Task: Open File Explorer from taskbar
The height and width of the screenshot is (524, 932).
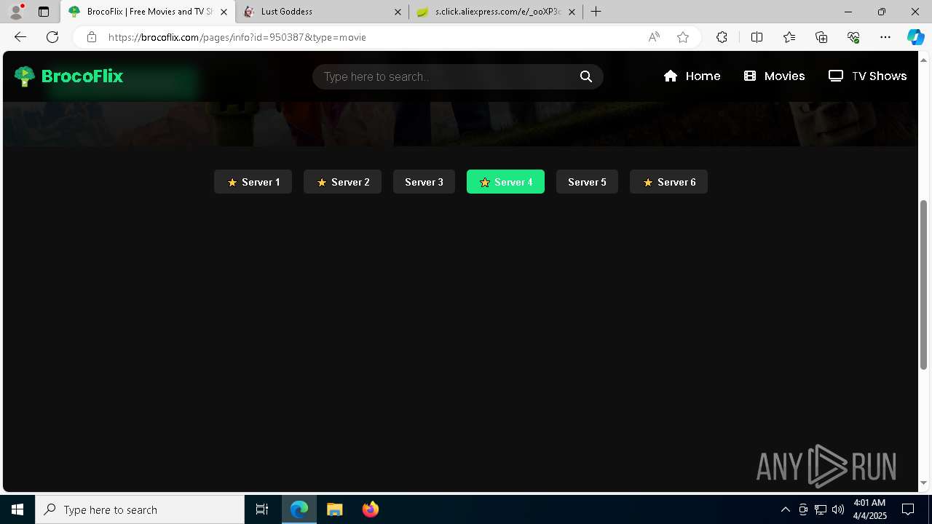Action: [x=335, y=509]
